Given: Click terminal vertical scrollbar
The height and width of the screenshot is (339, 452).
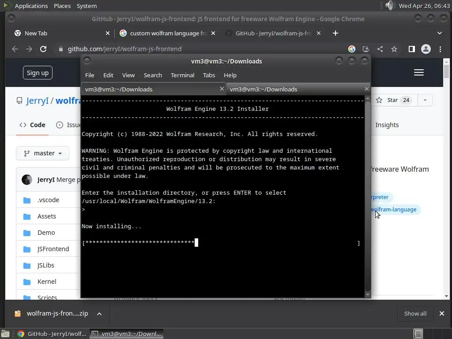Looking at the screenshot, I should click(368, 196).
